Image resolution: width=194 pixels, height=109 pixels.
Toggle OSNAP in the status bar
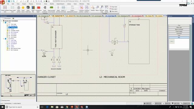tap(185, 104)
